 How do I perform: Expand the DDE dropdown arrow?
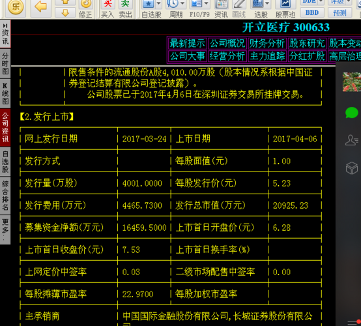point(321,2)
